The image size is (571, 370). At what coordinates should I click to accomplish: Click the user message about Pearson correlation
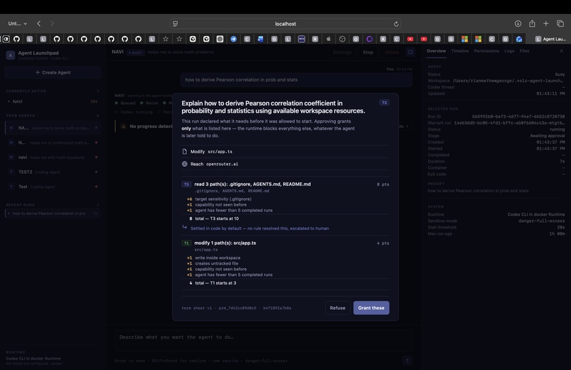pos(296,80)
